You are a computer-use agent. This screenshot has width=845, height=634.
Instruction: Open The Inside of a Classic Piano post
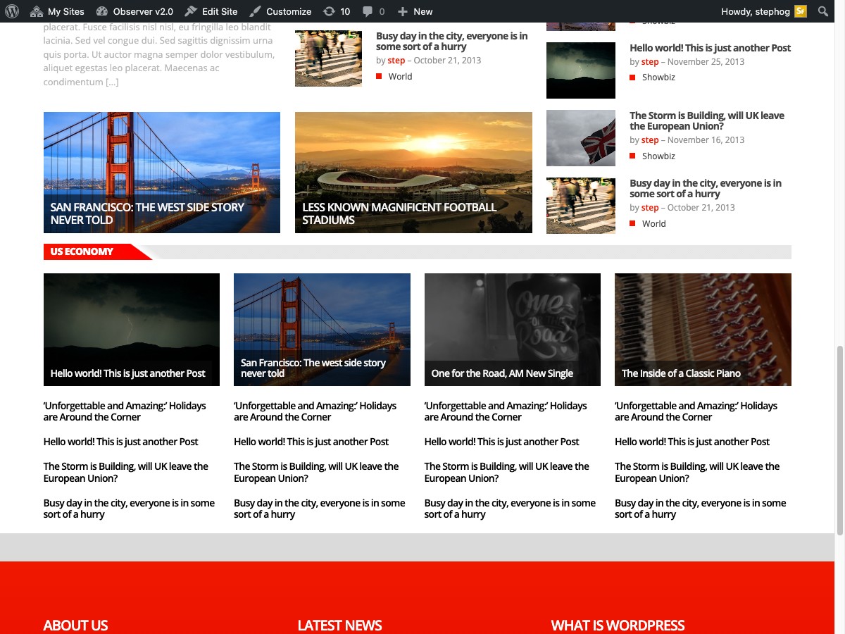(x=681, y=373)
